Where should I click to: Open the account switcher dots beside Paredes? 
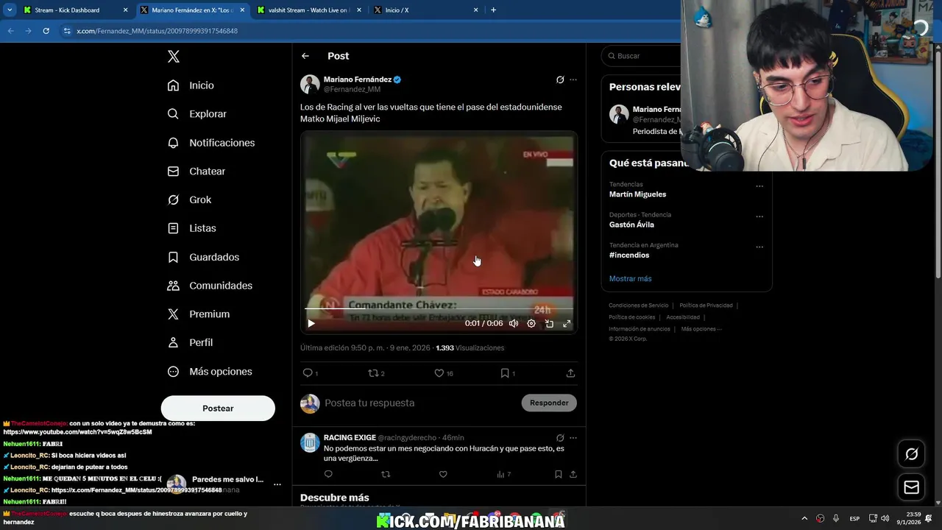click(277, 484)
